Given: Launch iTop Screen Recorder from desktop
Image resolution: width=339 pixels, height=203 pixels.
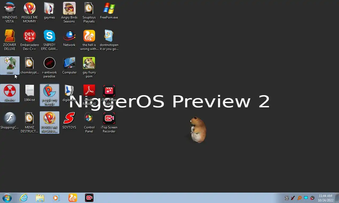Looking at the screenshot, I should (109, 122).
